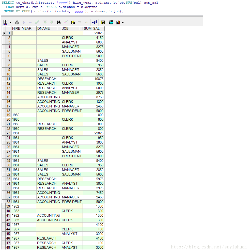Select the PRESIDENT cell in row 6

(72, 56)
